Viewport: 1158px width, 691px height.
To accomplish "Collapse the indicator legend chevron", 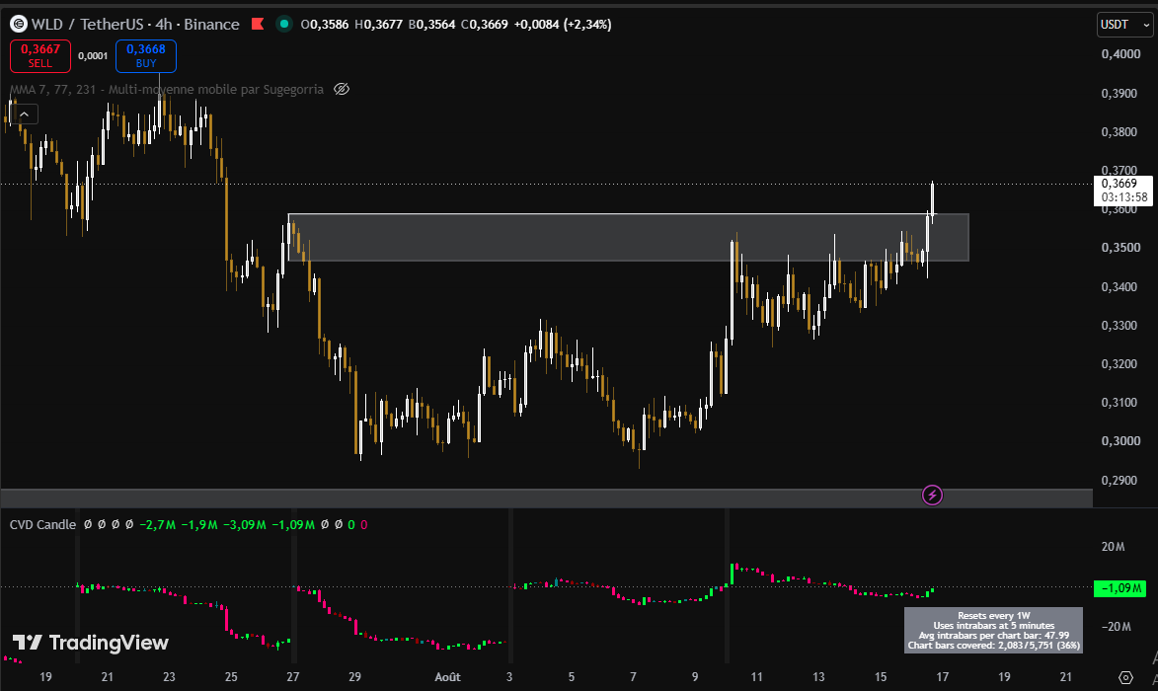I will pyautogui.click(x=25, y=115).
